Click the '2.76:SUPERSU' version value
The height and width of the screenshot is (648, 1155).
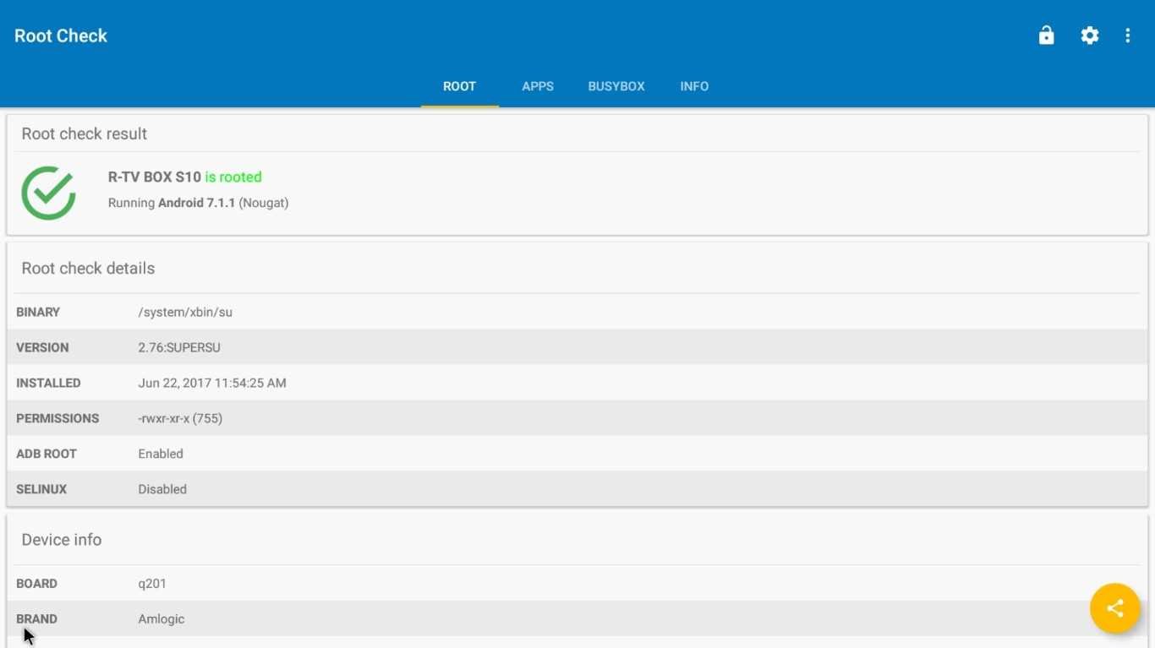[179, 347]
